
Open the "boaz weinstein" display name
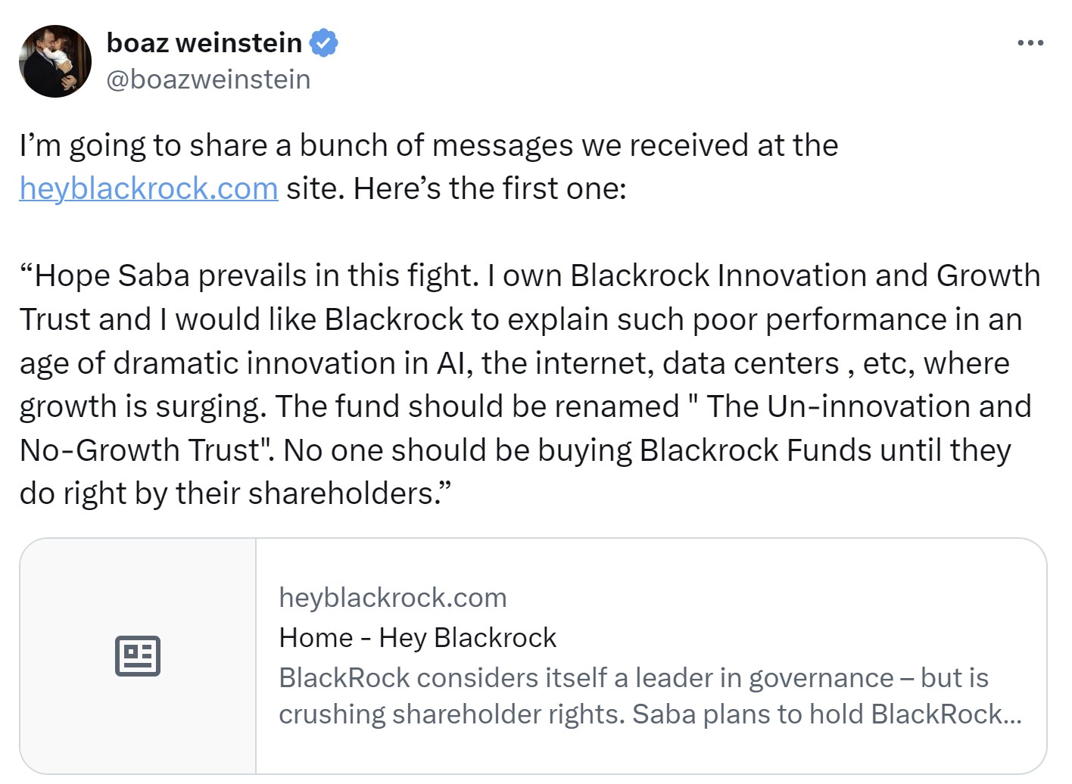point(204,43)
